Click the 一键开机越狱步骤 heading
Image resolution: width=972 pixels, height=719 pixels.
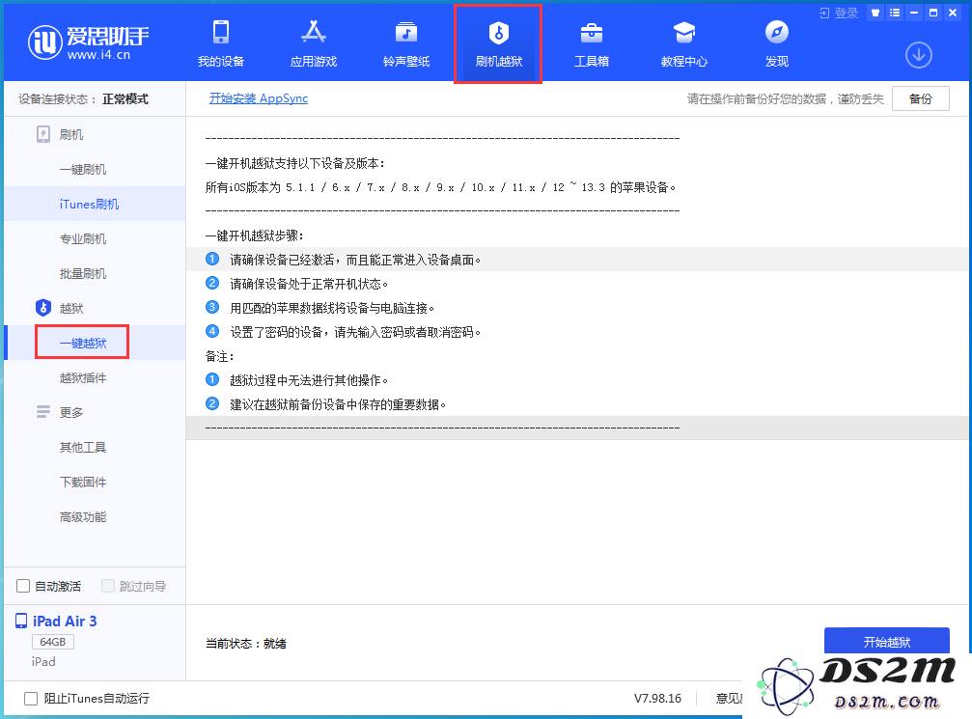coord(254,235)
